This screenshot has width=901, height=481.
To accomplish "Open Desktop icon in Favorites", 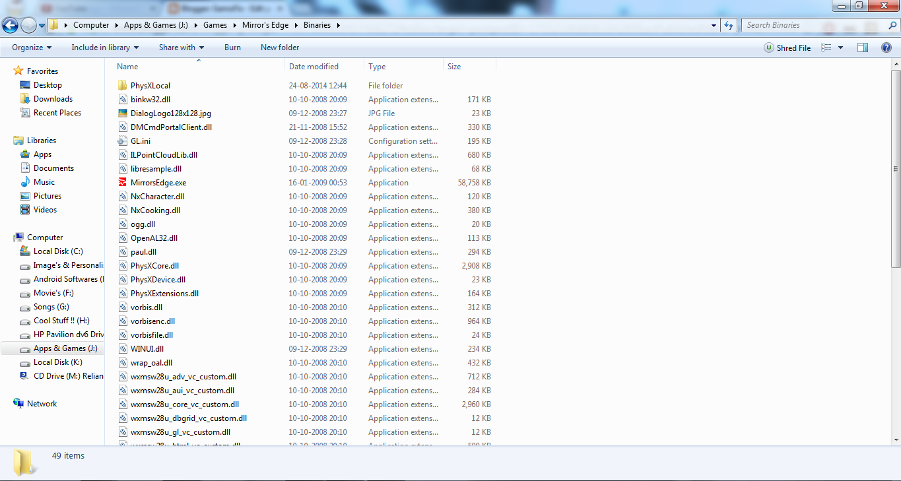I will 25,85.
